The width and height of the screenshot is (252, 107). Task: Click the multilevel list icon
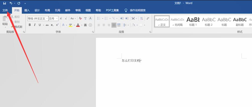(114, 19)
